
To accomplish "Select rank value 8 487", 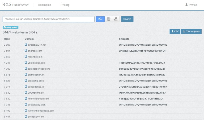I will click(7, 117).
